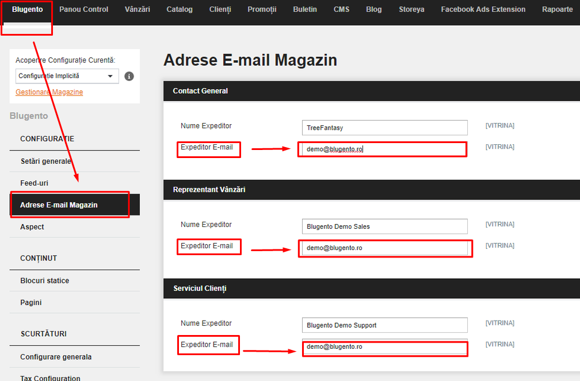
Task: Open the Promoții menu
Action: 262,10
